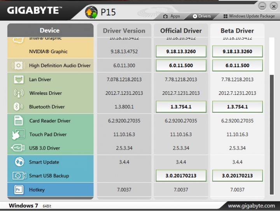Screen dimensions: 280x211
Task: Install beta NVIDIA driver 9.18.13.3260
Action: pos(237,51)
